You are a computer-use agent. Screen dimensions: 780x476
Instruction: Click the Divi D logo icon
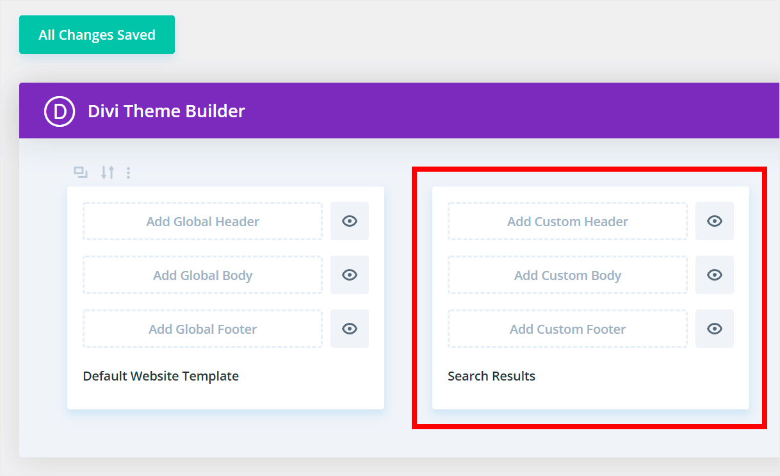coord(60,111)
